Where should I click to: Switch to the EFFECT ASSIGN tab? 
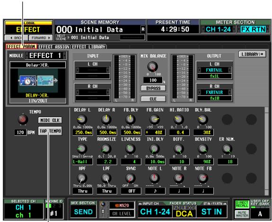pyautogui.click(x=53, y=47)
